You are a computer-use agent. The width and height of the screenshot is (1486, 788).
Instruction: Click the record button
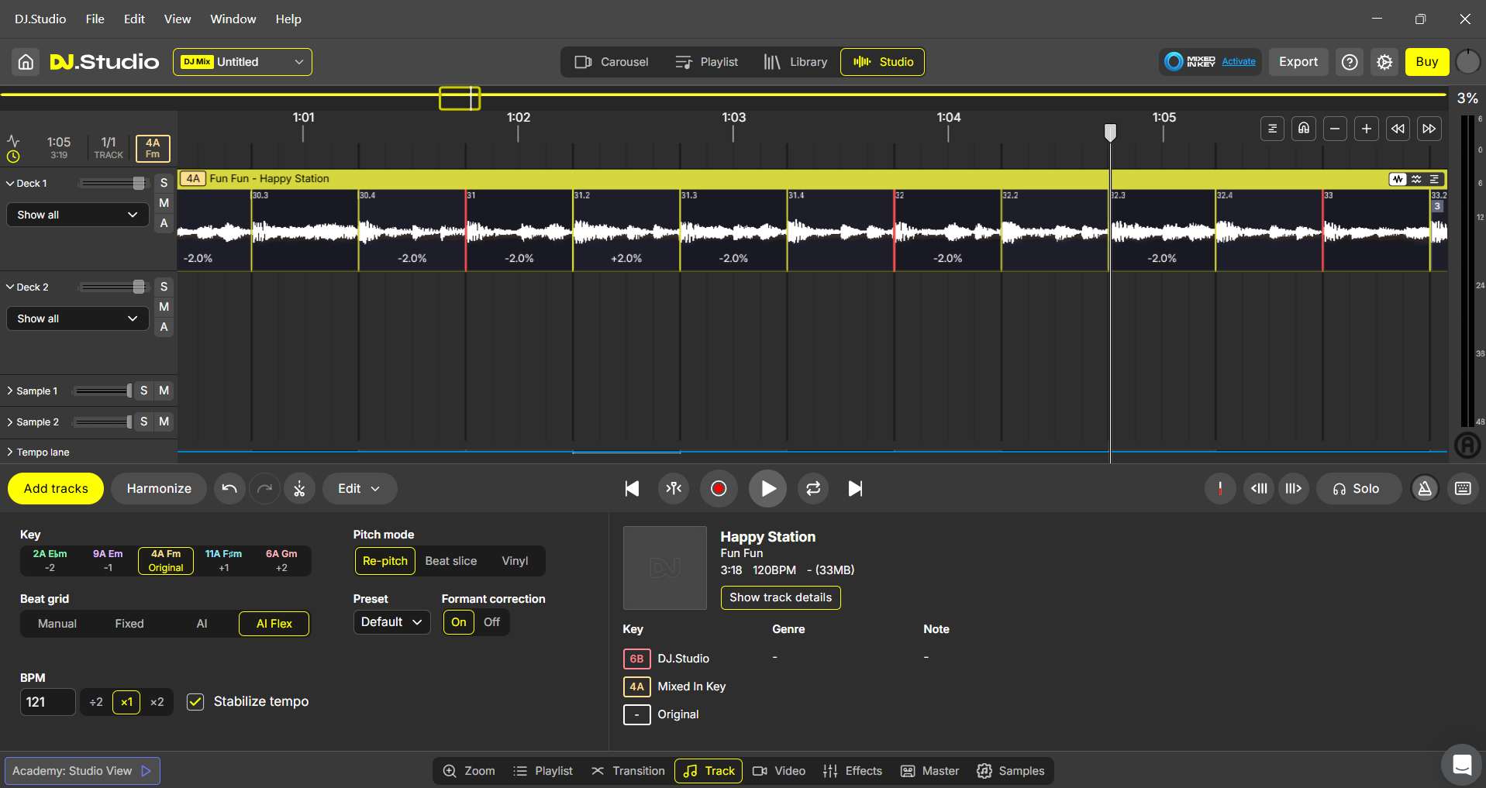pos(718,489)
